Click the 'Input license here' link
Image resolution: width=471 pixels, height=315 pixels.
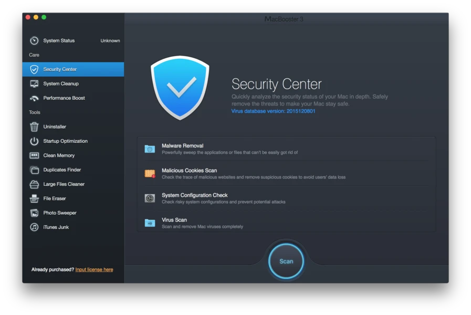(94, 270)
